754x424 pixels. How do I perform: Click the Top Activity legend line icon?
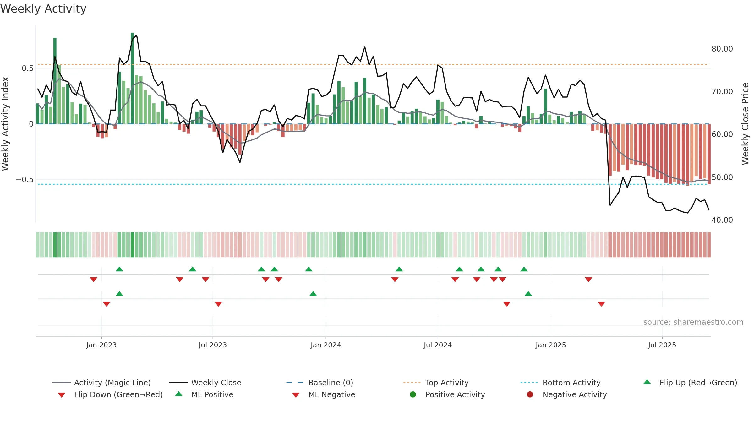(412, 383)
